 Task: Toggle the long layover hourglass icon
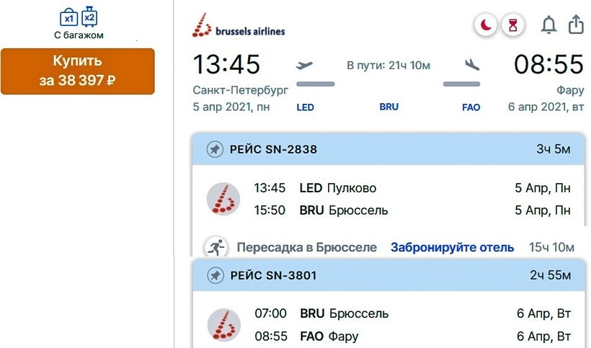[512, 26]
